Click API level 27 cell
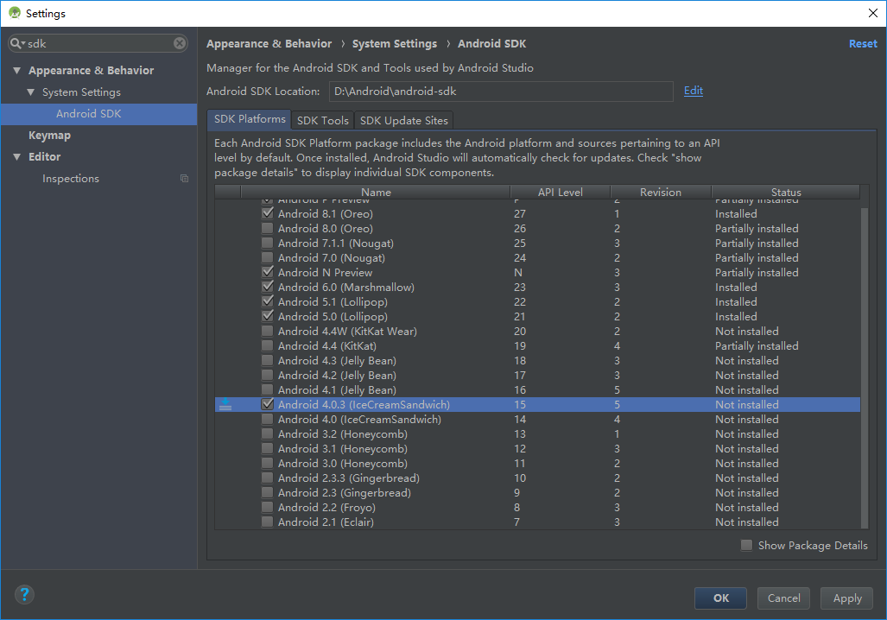 (520, 214)
